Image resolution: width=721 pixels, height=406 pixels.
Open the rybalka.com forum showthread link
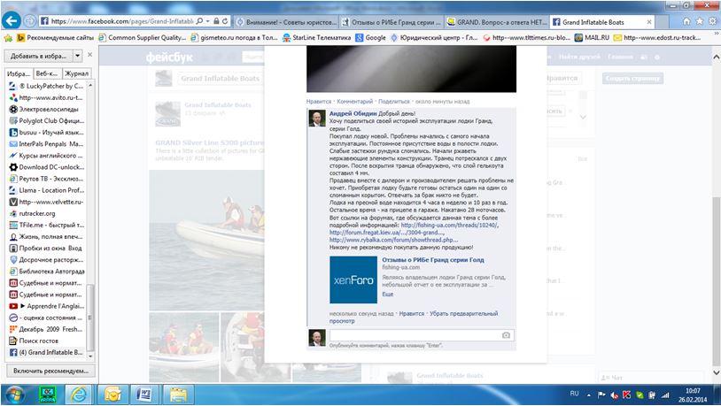point(393,240)
